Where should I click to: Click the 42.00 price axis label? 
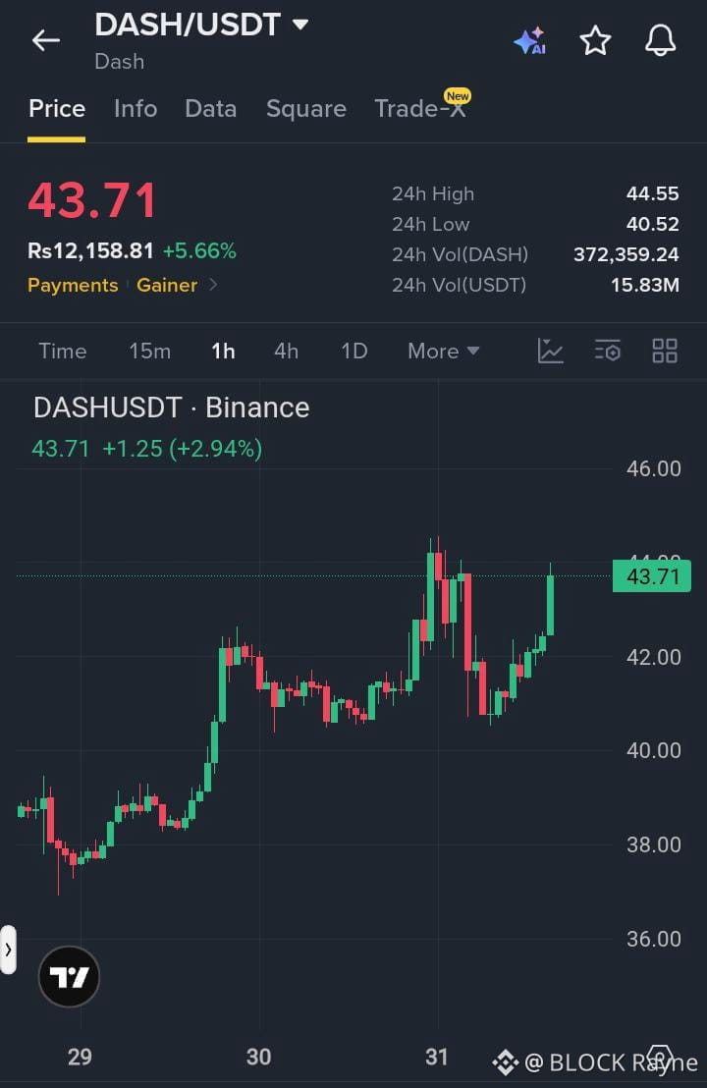(x=654, y=657)
